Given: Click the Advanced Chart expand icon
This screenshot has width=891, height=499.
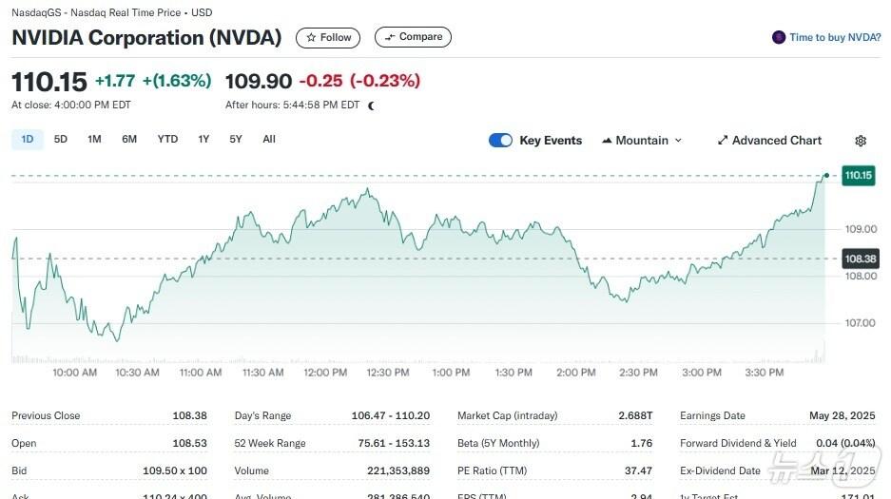Looking at the screenshot, I should [x=723, y=141].
